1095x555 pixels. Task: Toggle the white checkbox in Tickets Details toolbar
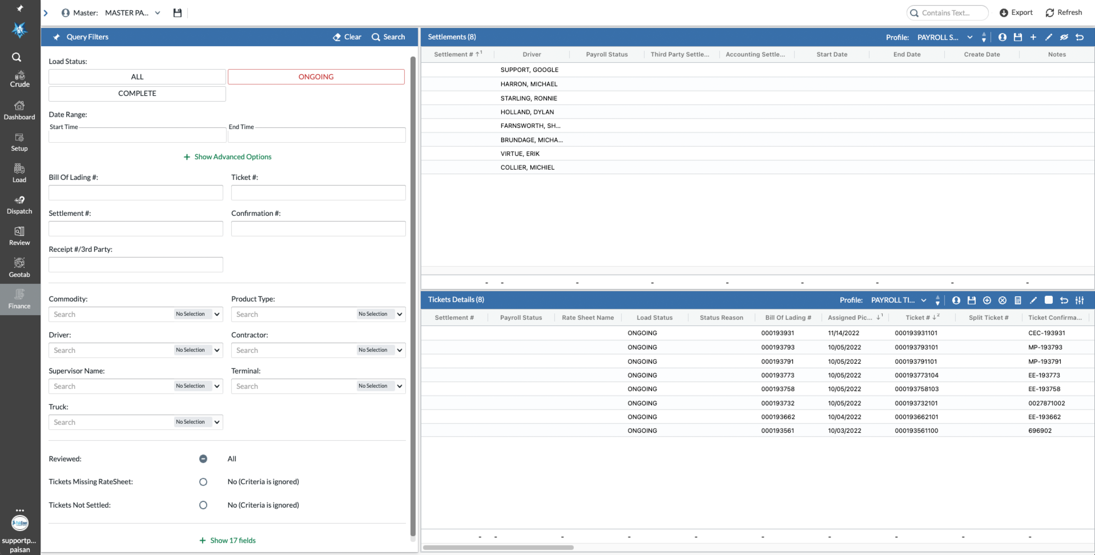1048,300
